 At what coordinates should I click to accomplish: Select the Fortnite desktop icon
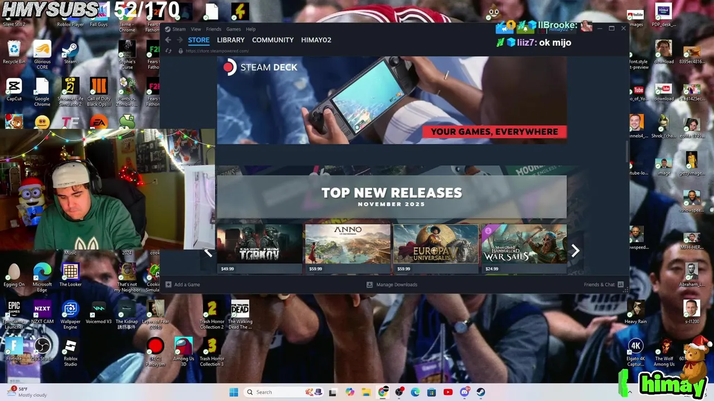point(14,350)
